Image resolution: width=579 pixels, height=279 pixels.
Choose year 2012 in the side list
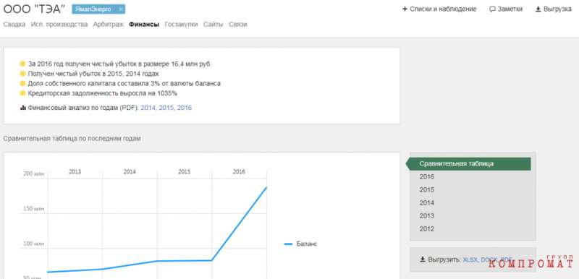427,229
